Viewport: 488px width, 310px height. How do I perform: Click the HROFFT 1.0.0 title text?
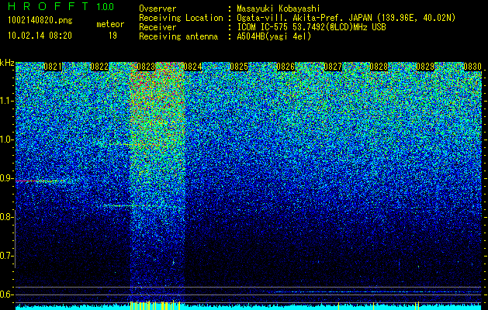pos(61,6)
